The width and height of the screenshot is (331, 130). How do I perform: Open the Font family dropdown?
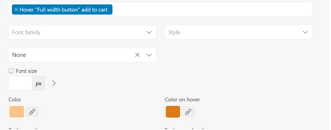click(82, 32)
